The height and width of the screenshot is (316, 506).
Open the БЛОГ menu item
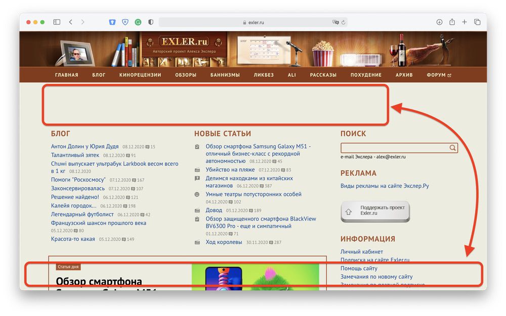click(x=99, y=75)
